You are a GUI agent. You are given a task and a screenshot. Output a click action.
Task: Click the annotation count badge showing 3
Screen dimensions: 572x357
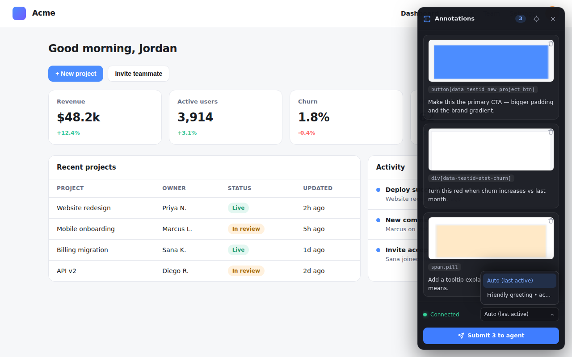tap(521, 19)
